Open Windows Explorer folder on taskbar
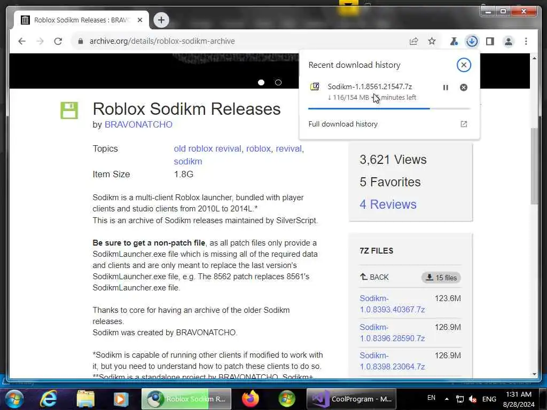Viewport: 547px width, 410px height. (85, 399)
